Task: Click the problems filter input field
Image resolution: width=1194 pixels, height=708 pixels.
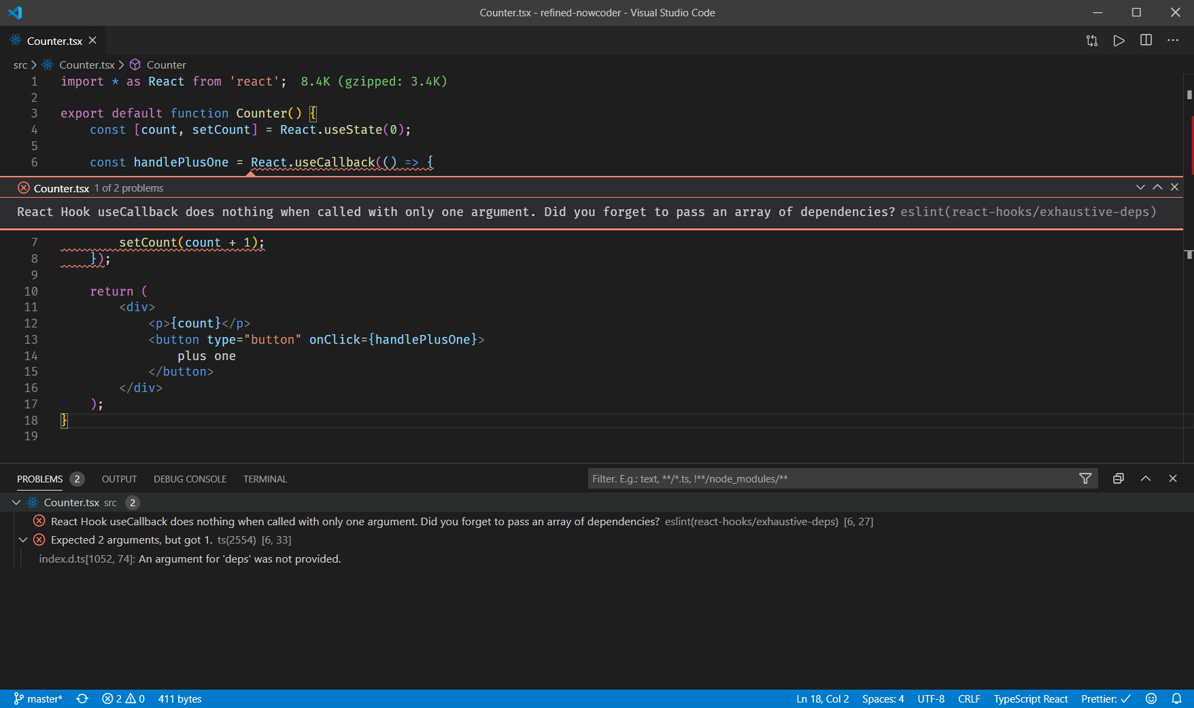Action: tap(816, 478)
